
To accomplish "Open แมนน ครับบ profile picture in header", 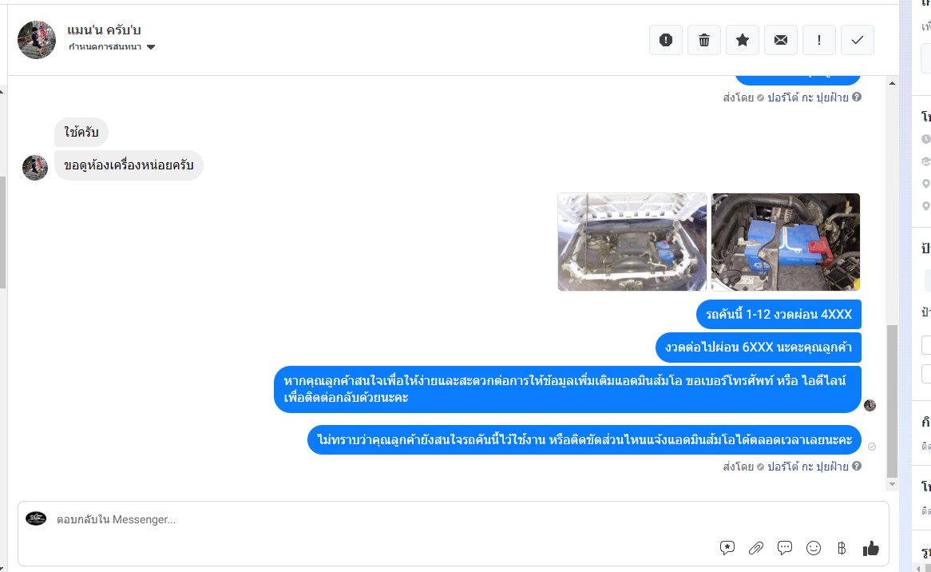I will 37,40.
